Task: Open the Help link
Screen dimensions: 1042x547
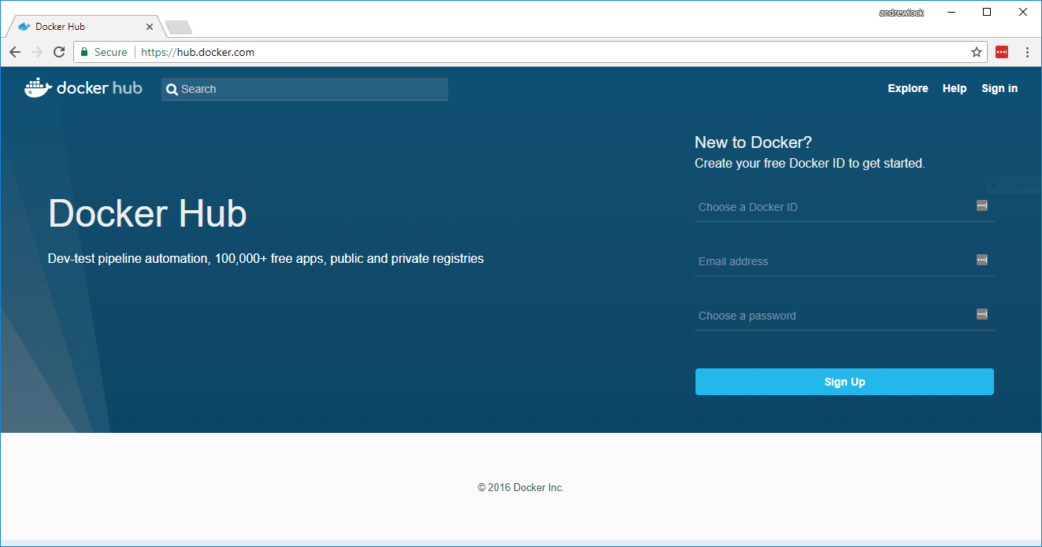Action: pyautogui.click(x=955, y=88)
